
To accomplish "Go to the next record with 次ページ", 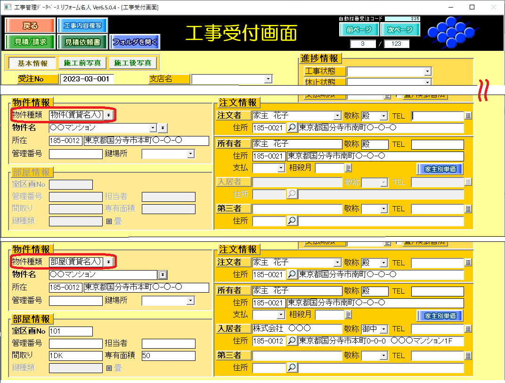I will (399, 29).
